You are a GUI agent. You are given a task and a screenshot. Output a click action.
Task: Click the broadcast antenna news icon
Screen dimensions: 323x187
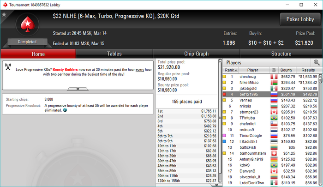8,67
